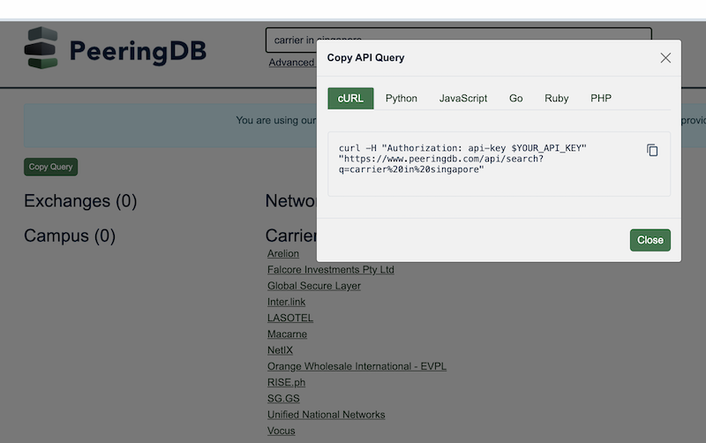Select the cURL tab
The width and height of the screenshot is (706, 443).
(x=350, y=98)
